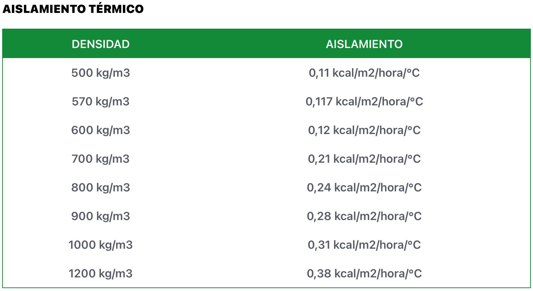Image resolution: width=533 pixels, height=291 pixels.
Task: Click the 500 kg/m3 density cell
Action: coord(101,73)
